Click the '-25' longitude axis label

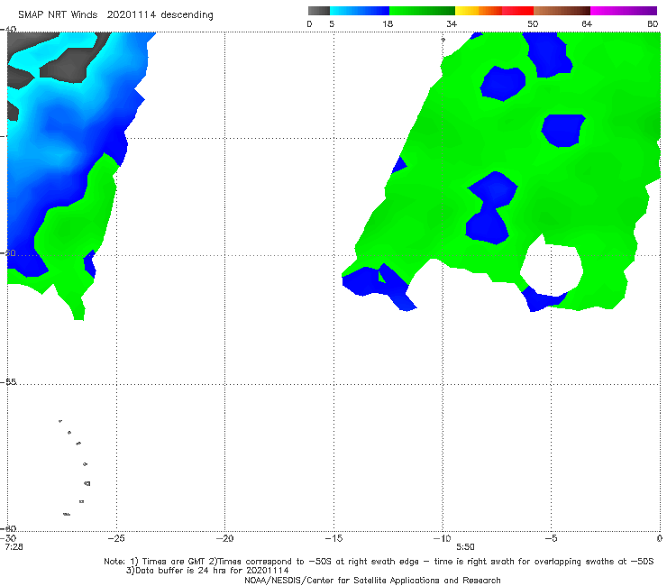click(116, 538)
